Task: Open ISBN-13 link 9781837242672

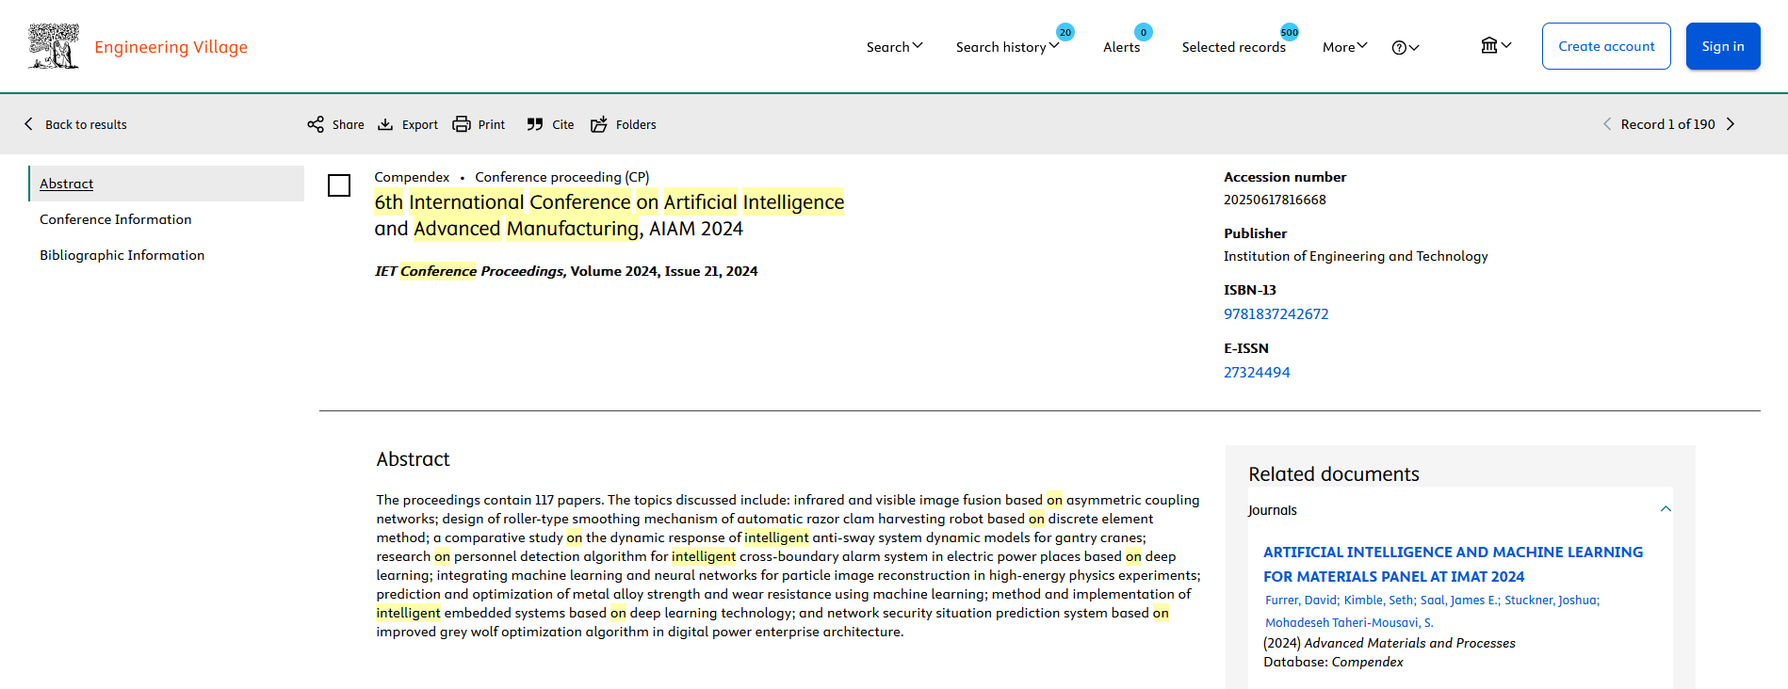Action: (1276, 314)
